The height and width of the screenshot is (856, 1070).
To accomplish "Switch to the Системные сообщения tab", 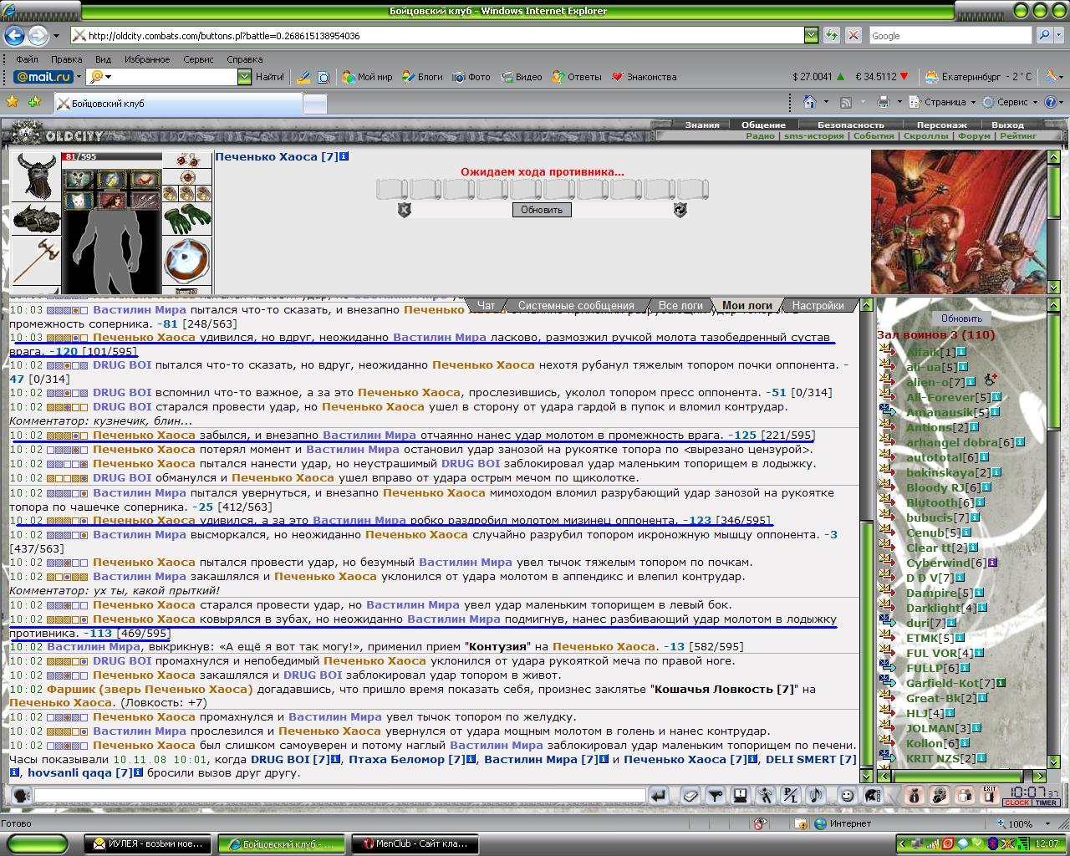I will [576, 305].
